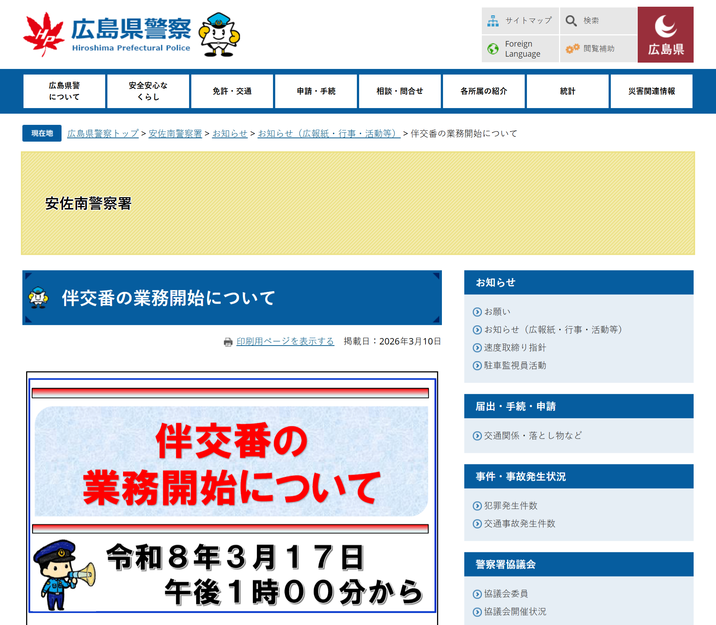Open the sitemap icon link
This screenshot has height=625, width=716.
[x=493, y=21]
